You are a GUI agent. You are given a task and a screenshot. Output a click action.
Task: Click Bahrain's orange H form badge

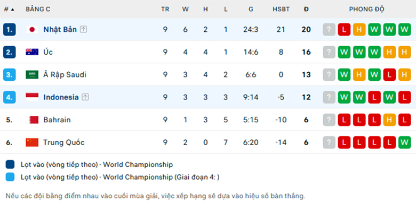tap(389, 120)
